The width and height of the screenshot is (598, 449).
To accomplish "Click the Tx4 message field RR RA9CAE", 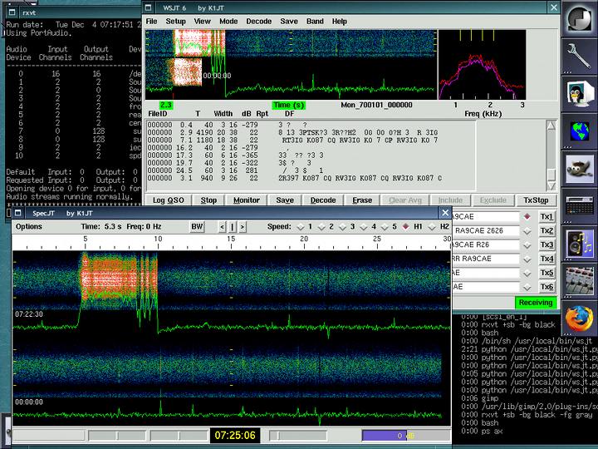I will 486,259.
